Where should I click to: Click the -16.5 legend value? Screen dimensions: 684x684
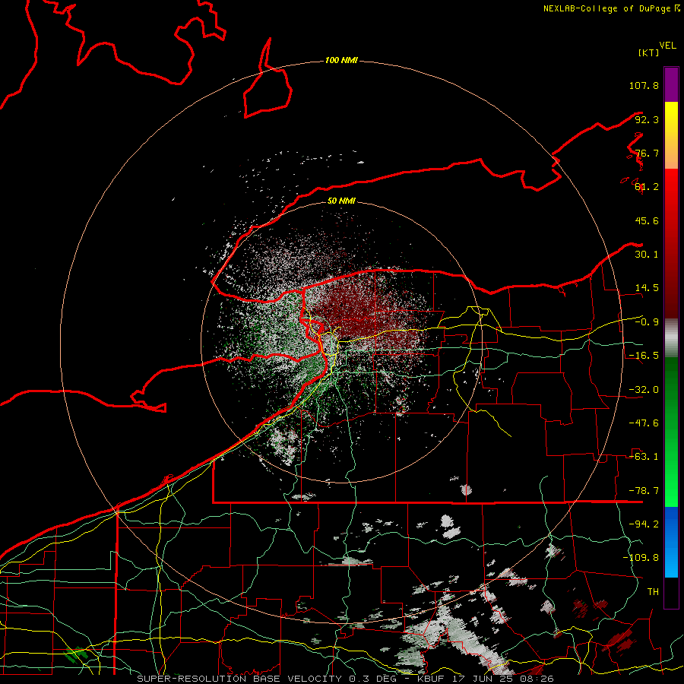tap(644, 356)
